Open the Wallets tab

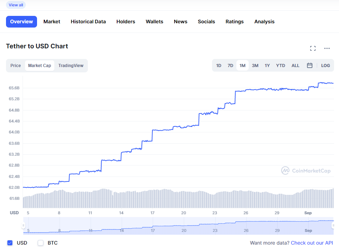[155, 22]
